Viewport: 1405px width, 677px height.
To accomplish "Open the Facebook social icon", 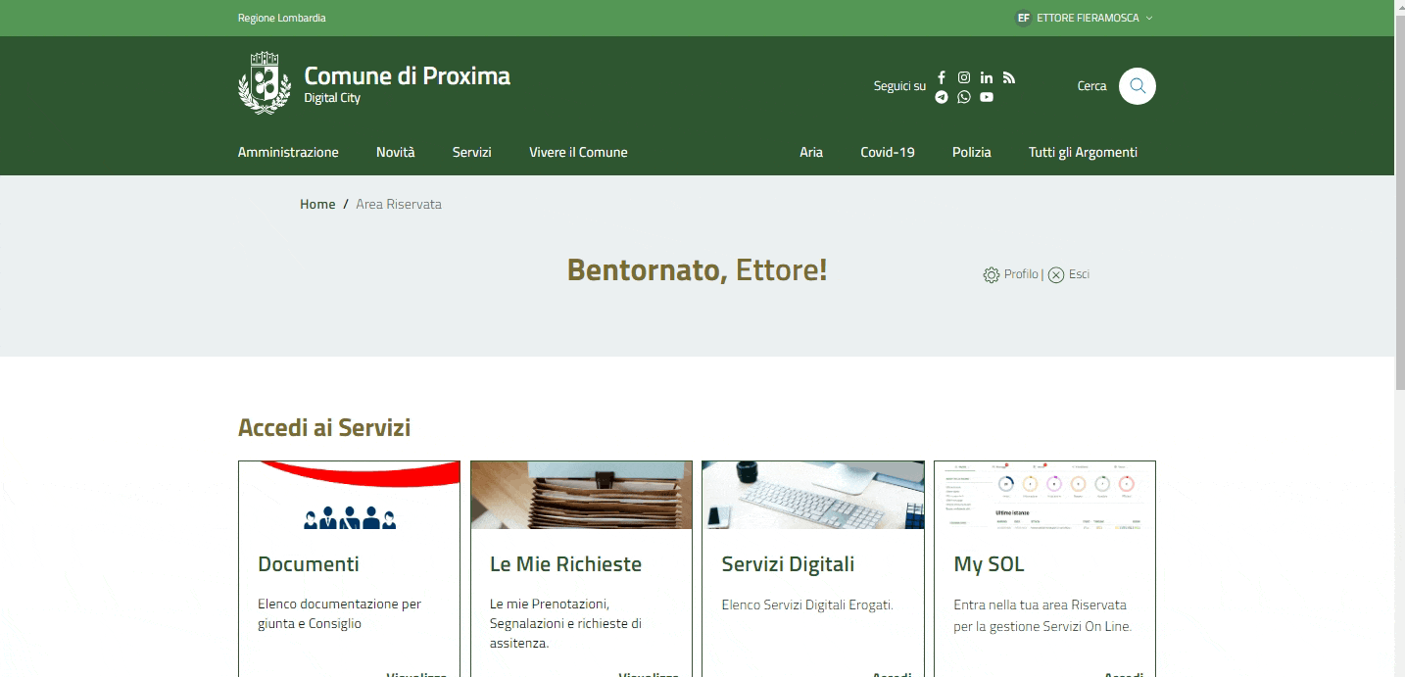I will point(942,77).
